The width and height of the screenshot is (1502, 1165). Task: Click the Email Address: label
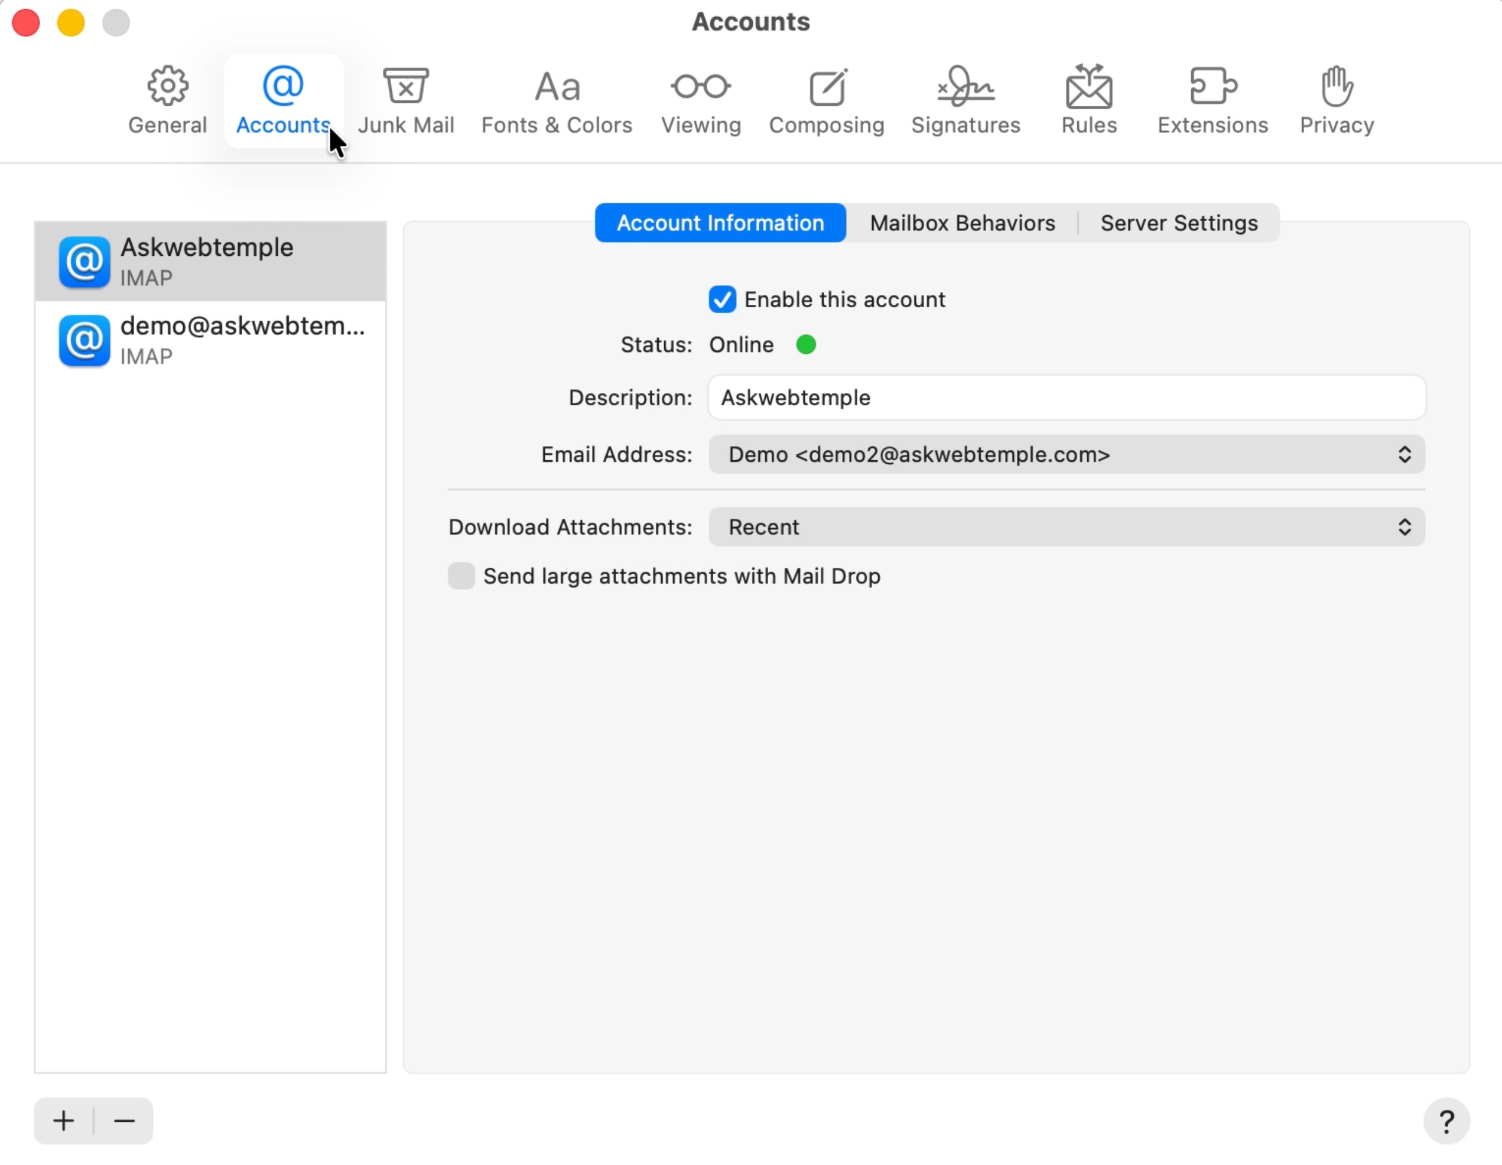coord(616,454)
